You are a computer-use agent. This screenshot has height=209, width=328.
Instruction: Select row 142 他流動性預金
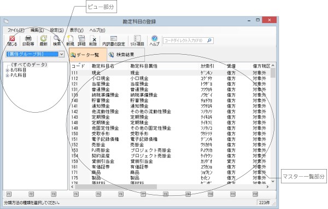[x=170, y=112]
